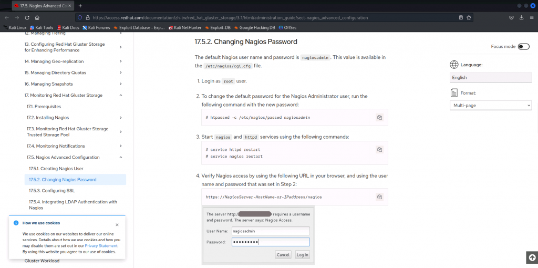This screenshot has width=538, height=268.
Task: Click the globe Language icon
Action: 454,65
